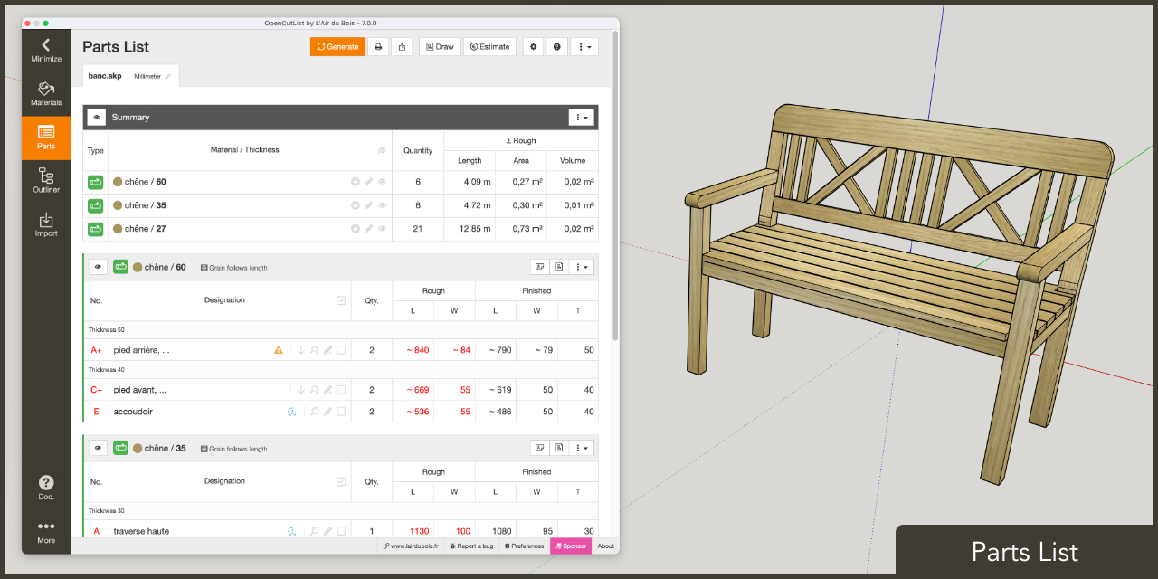Open the top-right three-dots dropdown menu
The height and width of the screenshot is (579, 1158).
(x=584, y=46)
